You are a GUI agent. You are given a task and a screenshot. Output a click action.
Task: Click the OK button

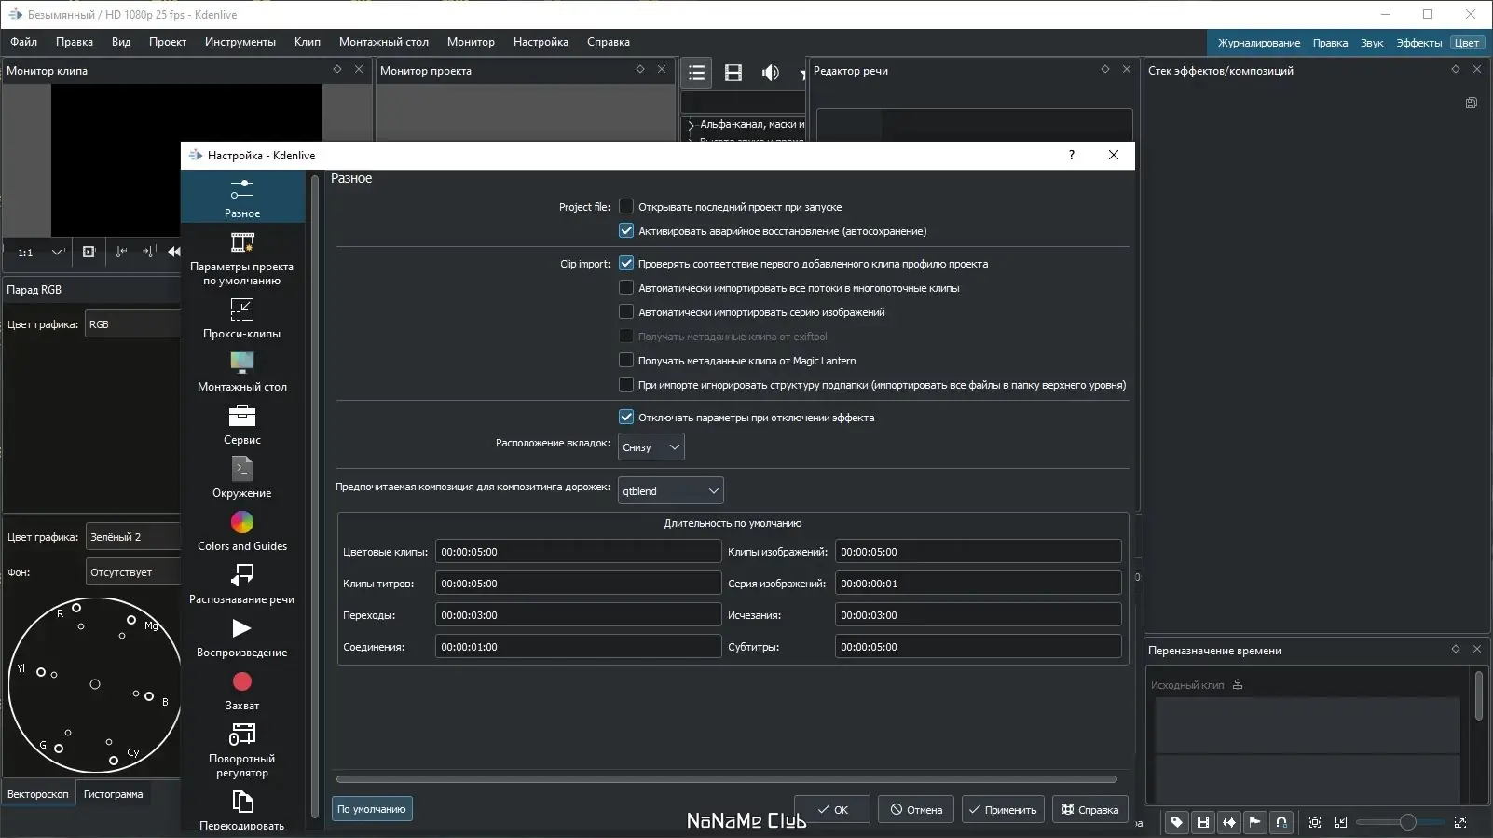[832, 810]
